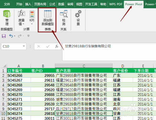
Task: Undo the last action
Action: [x=11, y=36]
